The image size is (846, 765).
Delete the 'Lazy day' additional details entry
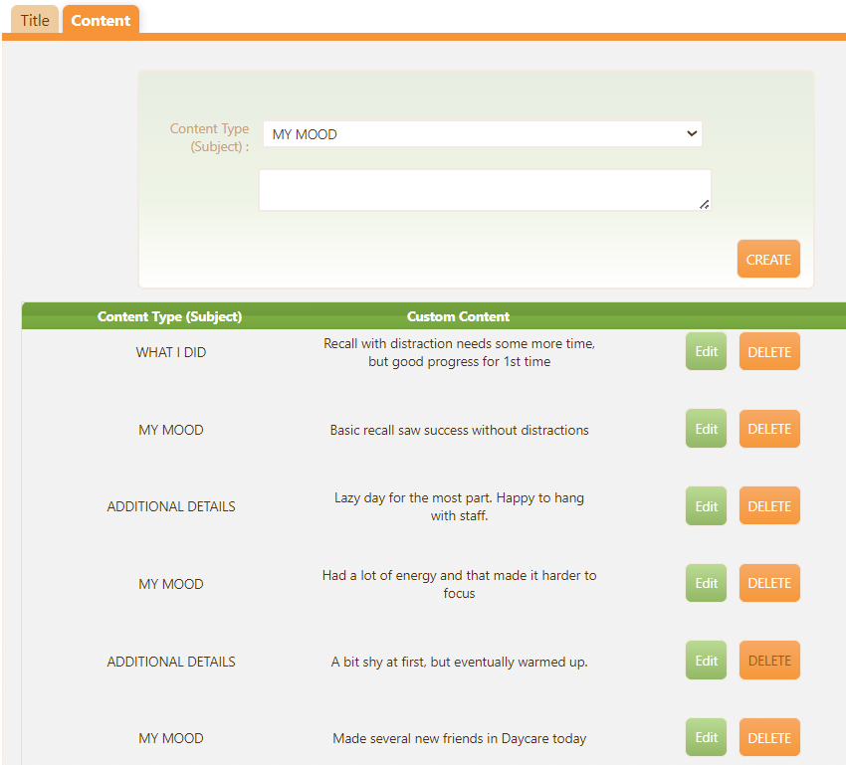click(x=769, y=506)
